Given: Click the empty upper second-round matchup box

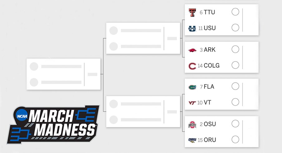Looking at the screenshot, I should (x=143, y=38).
